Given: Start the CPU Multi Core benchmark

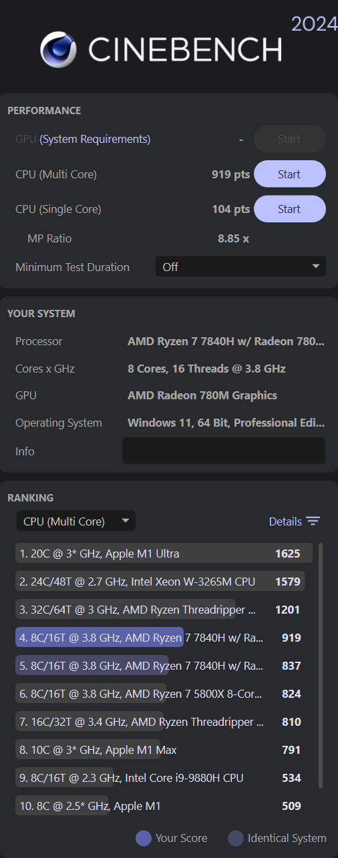Looking at the screenshot, I should coord(289,174).
